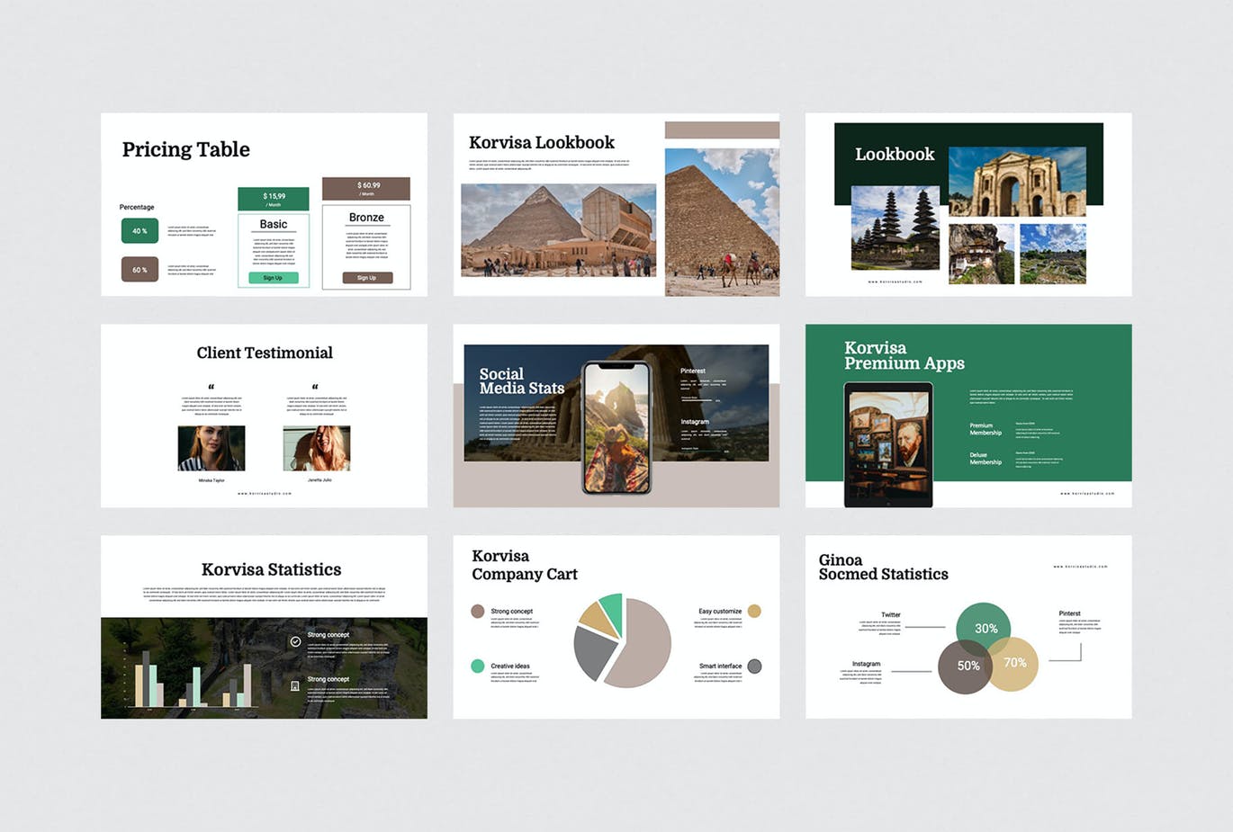Image resolution: width=1233 pixels, height=832 pixels.
Task: Click the Instagram label on Social Media Stats
Action: (695, 421)
